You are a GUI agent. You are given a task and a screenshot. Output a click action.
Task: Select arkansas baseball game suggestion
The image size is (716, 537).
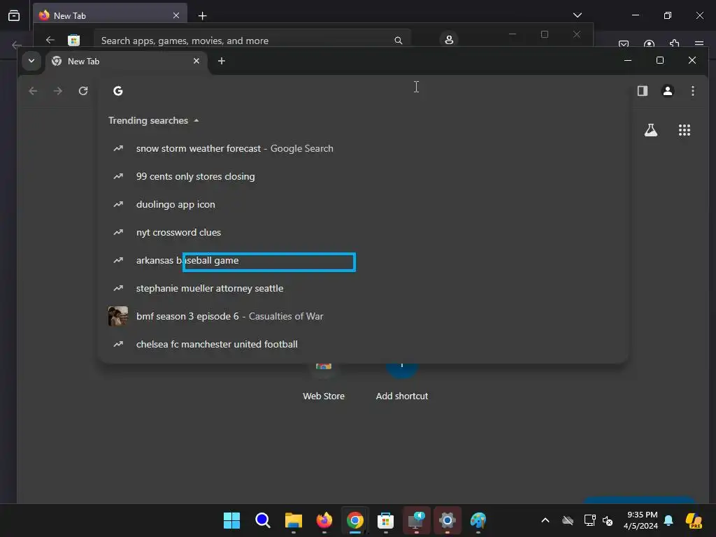(363, 260)
